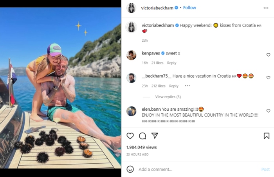Like the post with the heart icon
Image resolution: width=274 pixels, height=177 pixels.
tap(130, 136)
